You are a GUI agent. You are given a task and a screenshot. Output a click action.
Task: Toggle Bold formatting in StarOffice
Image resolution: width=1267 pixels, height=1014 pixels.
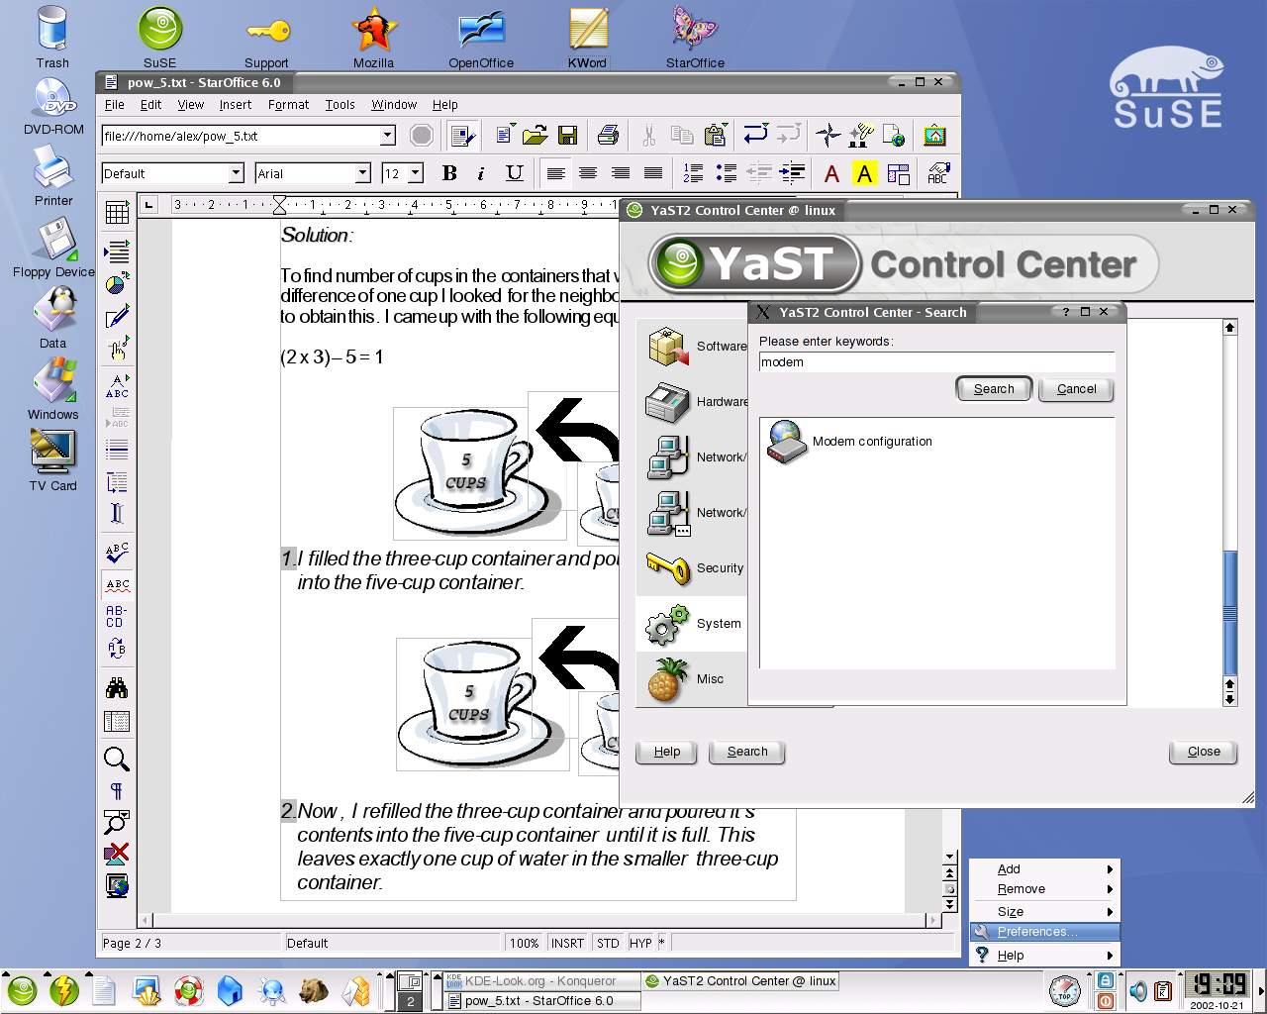click(x=449, y=173)
